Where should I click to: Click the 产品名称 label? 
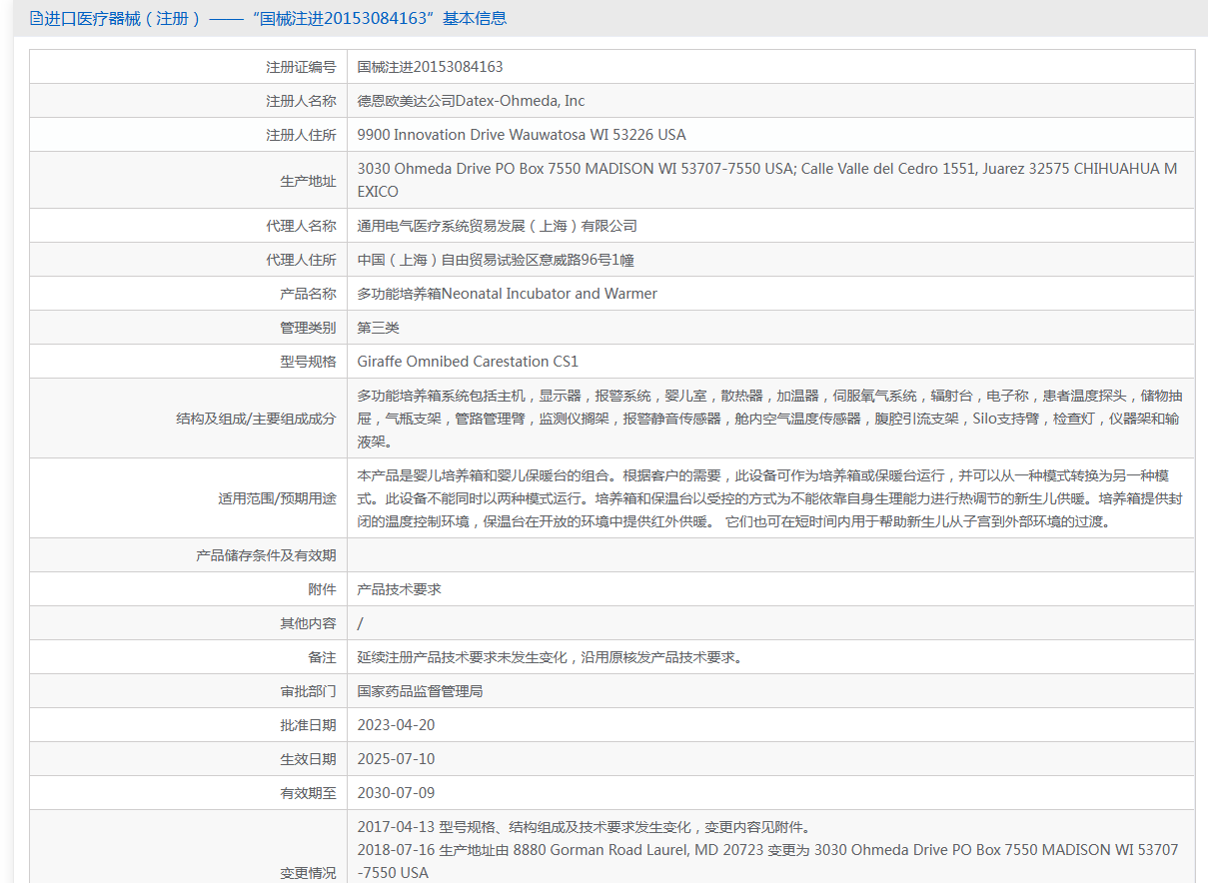308,294
